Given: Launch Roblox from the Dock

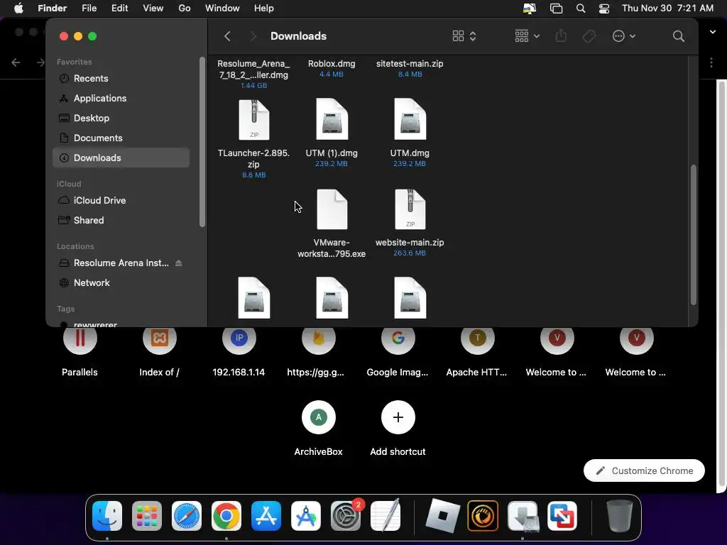Looking at the screenshot, I should pyautogui.click(x=443, y=516).
